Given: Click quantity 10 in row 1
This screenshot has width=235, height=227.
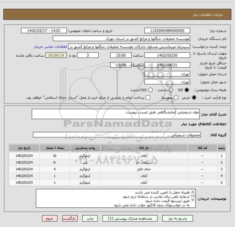Looking at the screenshot, I should coord(55,156).
